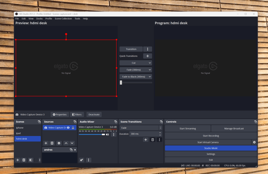This screenshot has height=174, width=268.
Task: Mute Video Capture Device 3 speaker icon
Action: pyautogui.click(x=107, y=134)
